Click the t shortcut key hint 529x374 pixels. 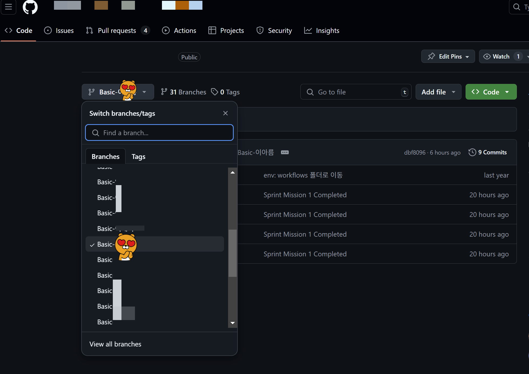(x=404, y=92)
